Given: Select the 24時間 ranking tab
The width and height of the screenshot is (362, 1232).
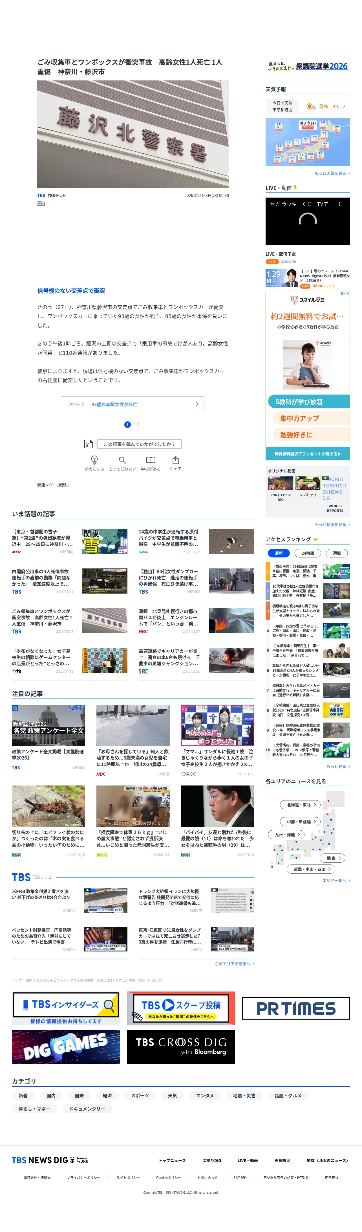Looking at the screenshot, I should [308, 553].
